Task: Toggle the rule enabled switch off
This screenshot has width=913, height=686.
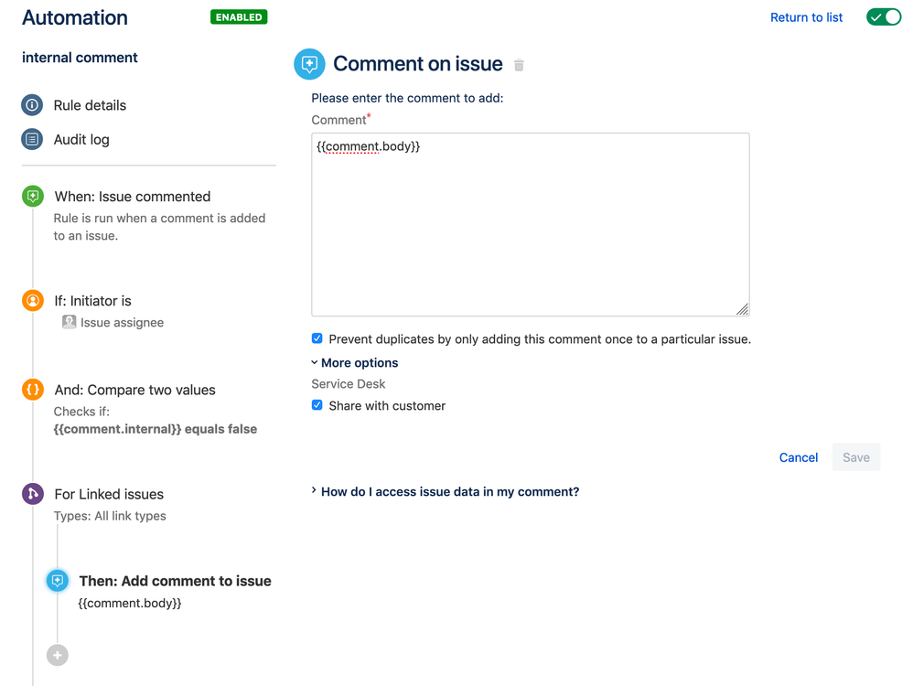Action: pyautogui.click(x=884, y=17)
